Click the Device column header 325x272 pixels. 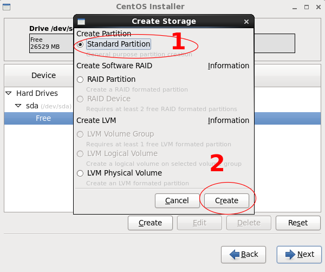[43, 75]
